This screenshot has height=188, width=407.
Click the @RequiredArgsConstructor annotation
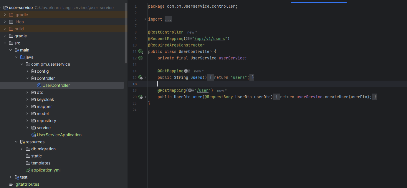(x=176, y=45)
